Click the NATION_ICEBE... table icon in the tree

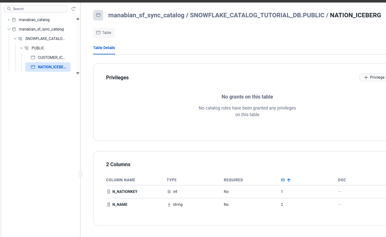33,67
